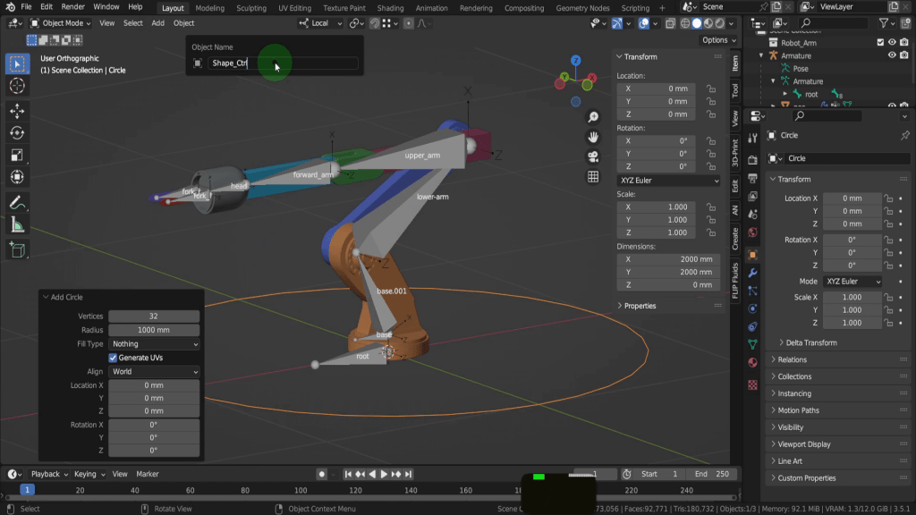Select the Cursor tool in toolbar

17,86
